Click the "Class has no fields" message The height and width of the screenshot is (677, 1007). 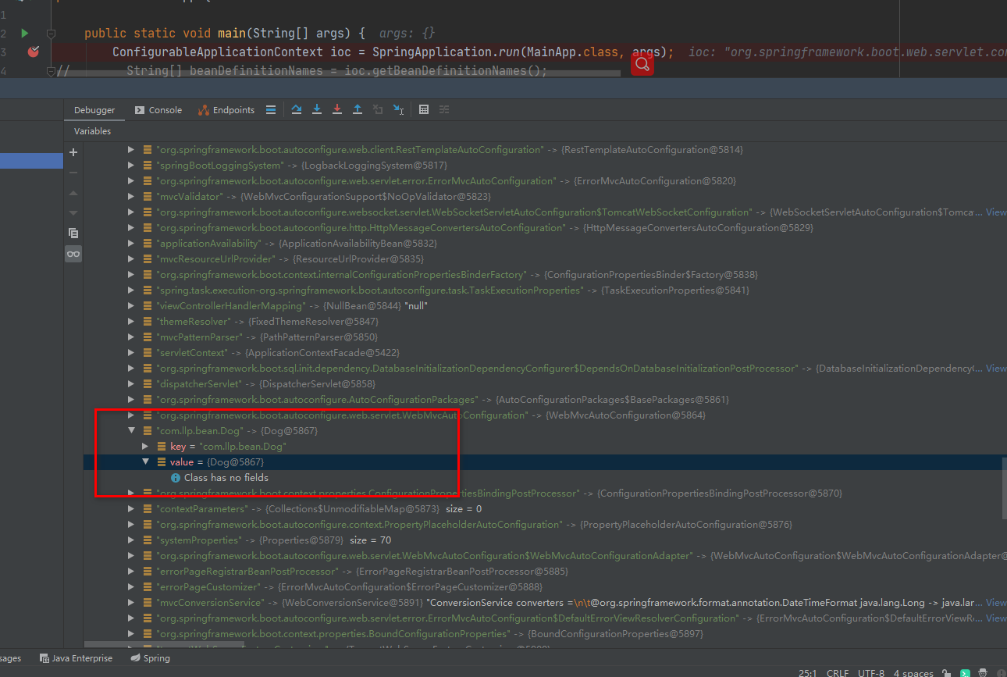[226, 477]
